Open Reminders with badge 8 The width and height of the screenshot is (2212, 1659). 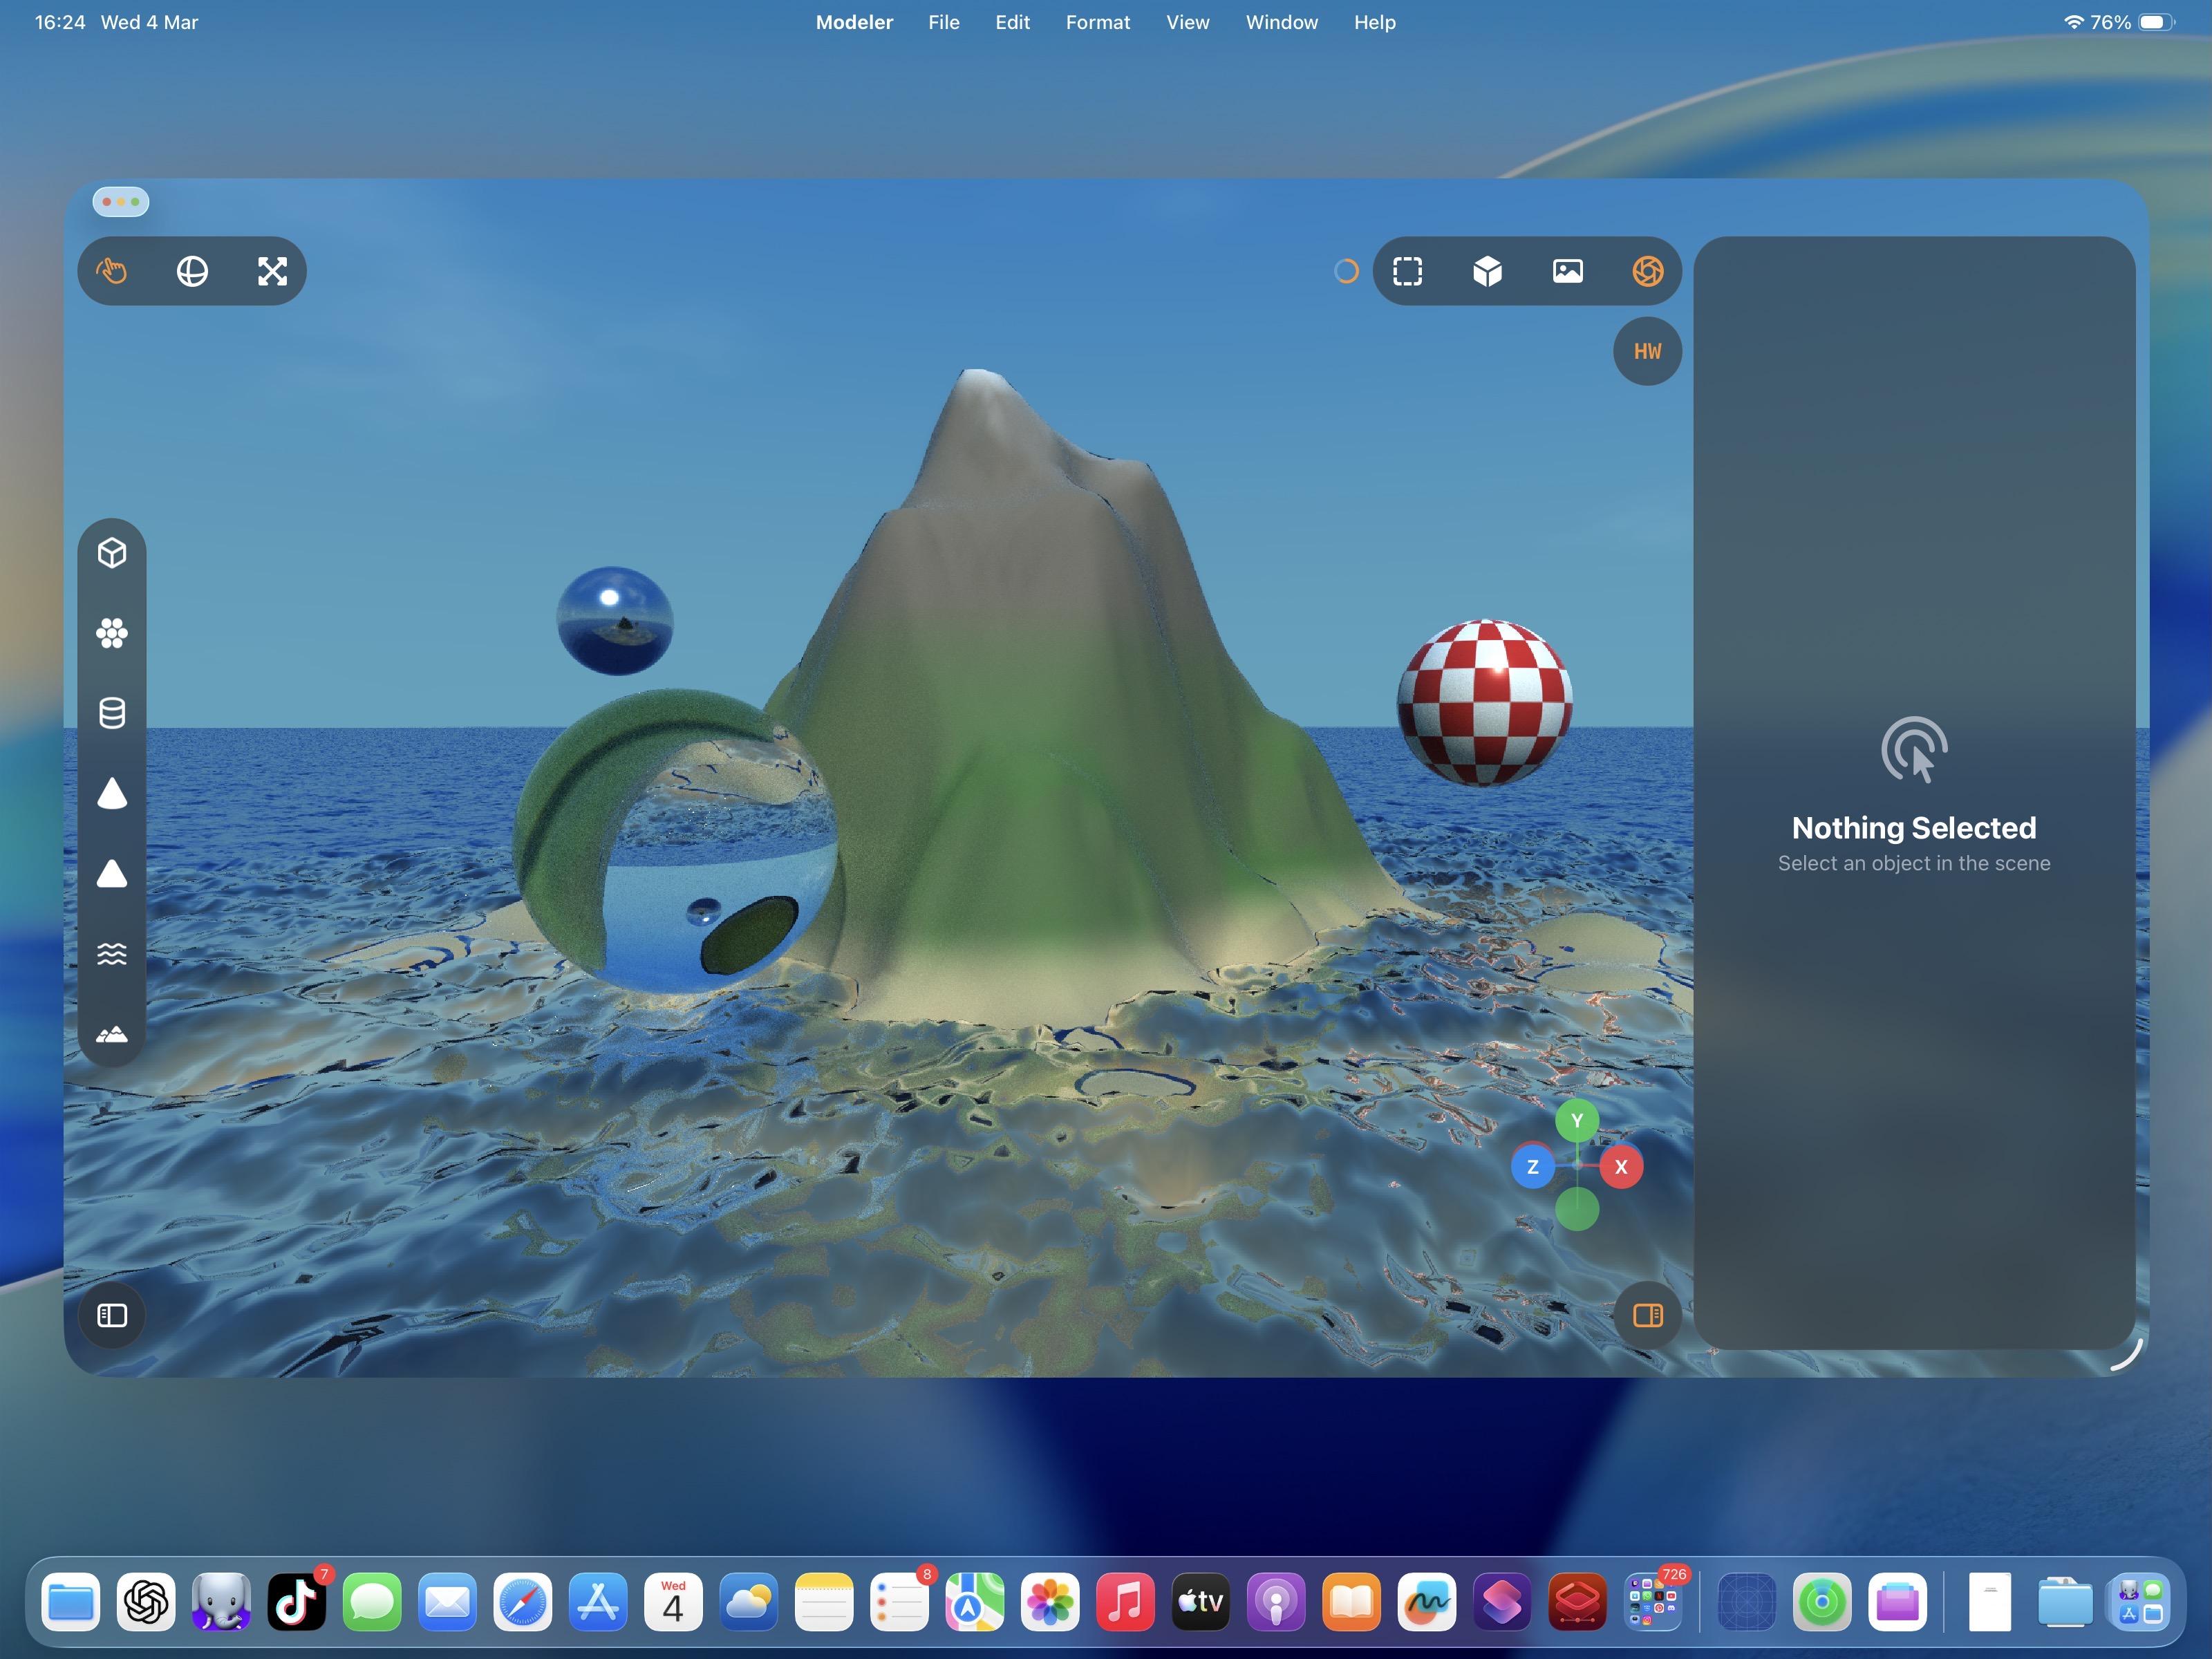click(x=900, y=1603)
